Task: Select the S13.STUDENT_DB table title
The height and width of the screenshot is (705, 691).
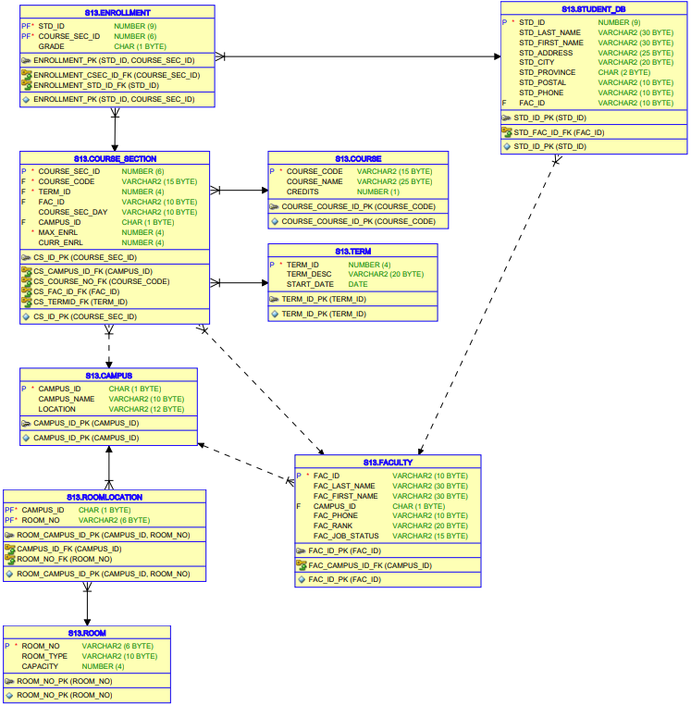Action: [594, 9]
